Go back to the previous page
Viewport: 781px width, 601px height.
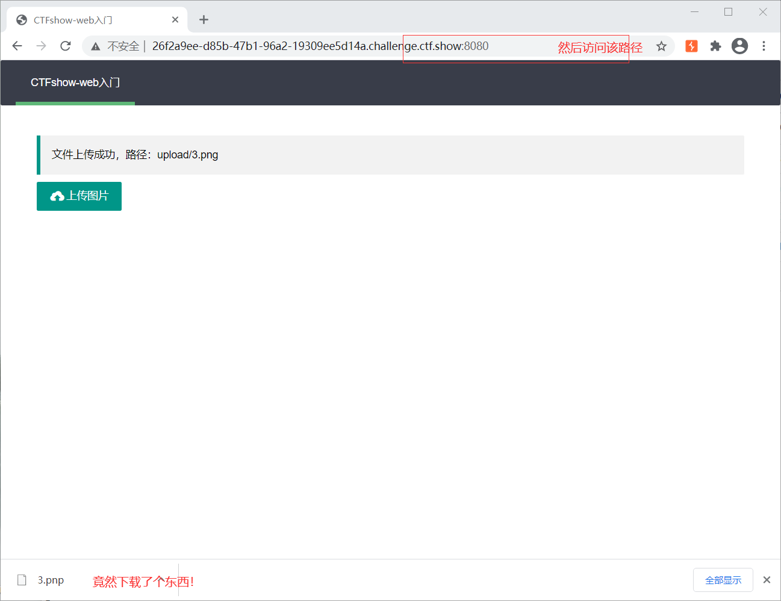click(x=17, y=46)
